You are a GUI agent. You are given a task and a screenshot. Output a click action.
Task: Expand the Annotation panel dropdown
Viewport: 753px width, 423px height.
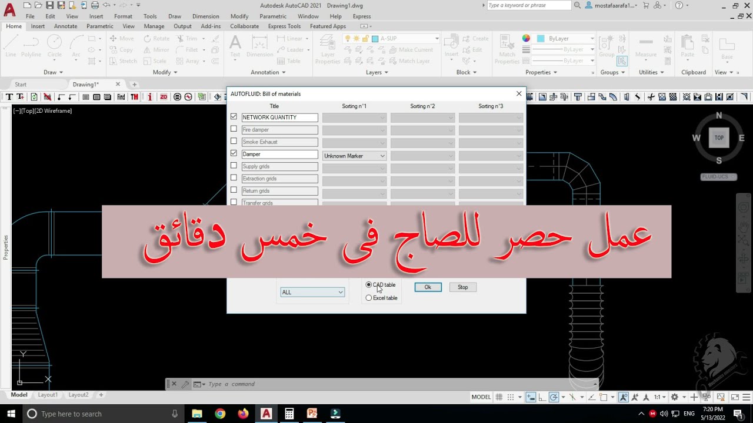[268, 72]
